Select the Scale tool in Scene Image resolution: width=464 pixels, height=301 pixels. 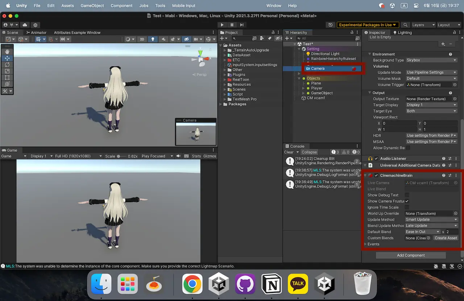click(x=7, y=71)
